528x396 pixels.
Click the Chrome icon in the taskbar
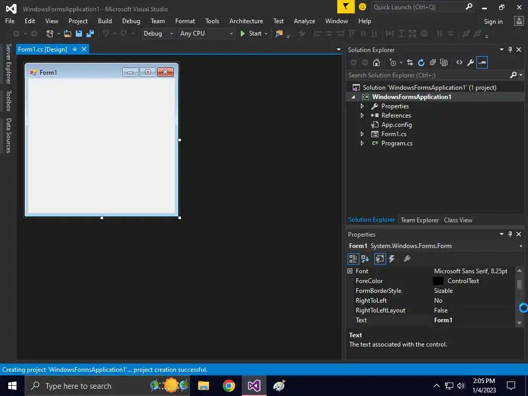(x=228, y=386)
